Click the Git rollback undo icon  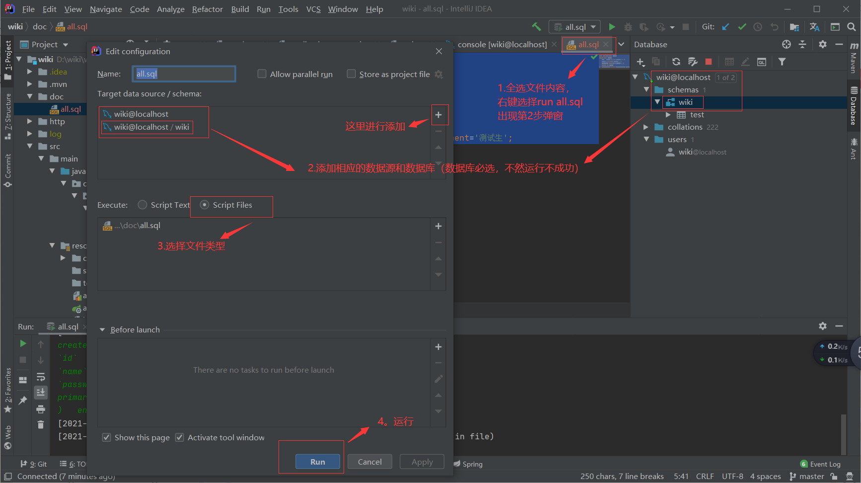coord(775,27)
